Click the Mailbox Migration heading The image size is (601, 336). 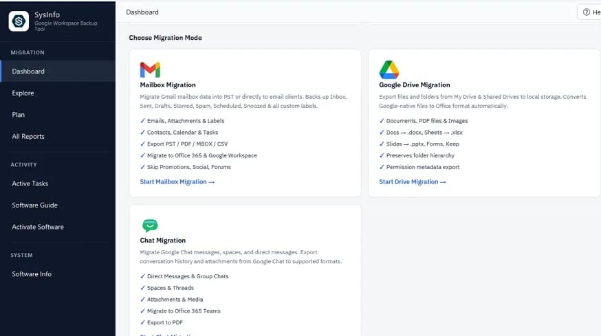tap(168, 85)
